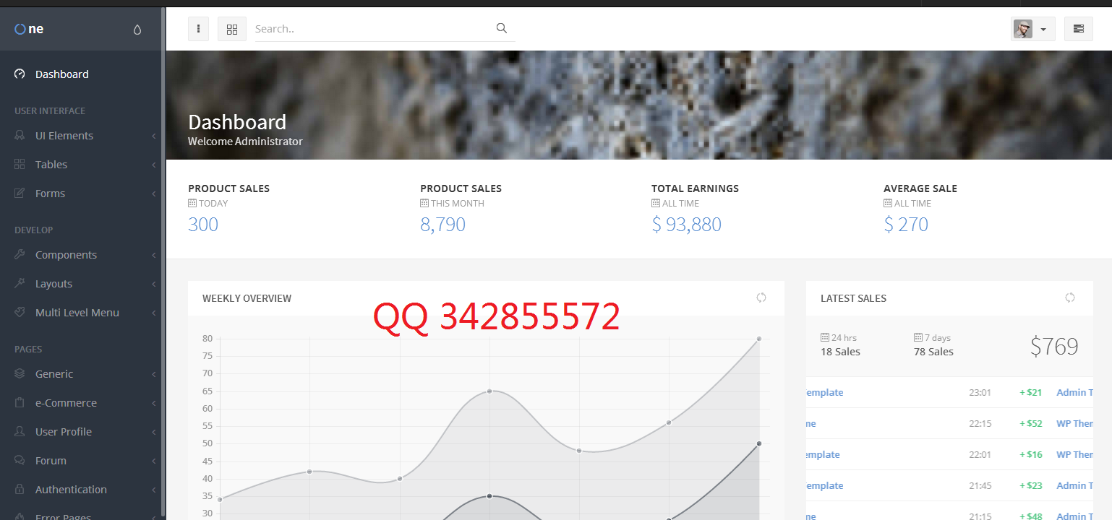Click the Welcome Administrator subtitle
This screenshot has width=1112, height=520.
pos(245,141)
